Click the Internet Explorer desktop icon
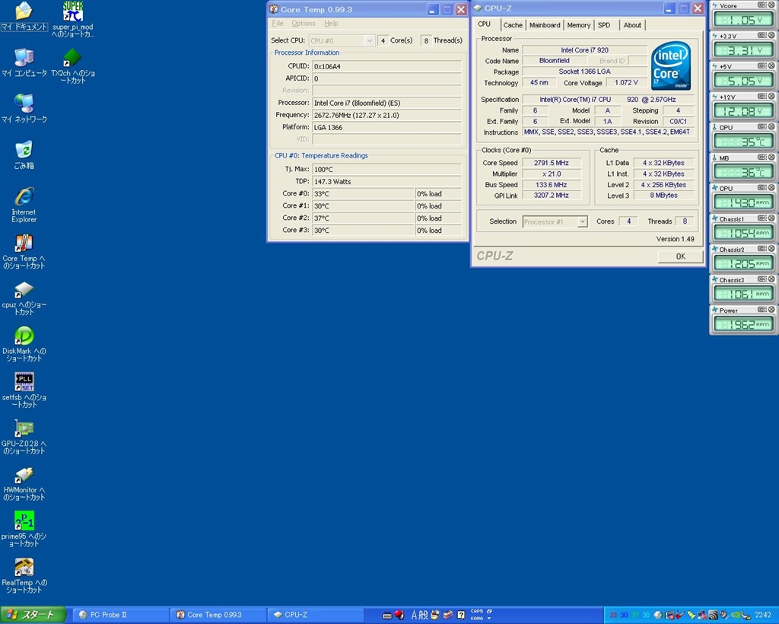This screenshot has width=779, height=624. point(24,196)
